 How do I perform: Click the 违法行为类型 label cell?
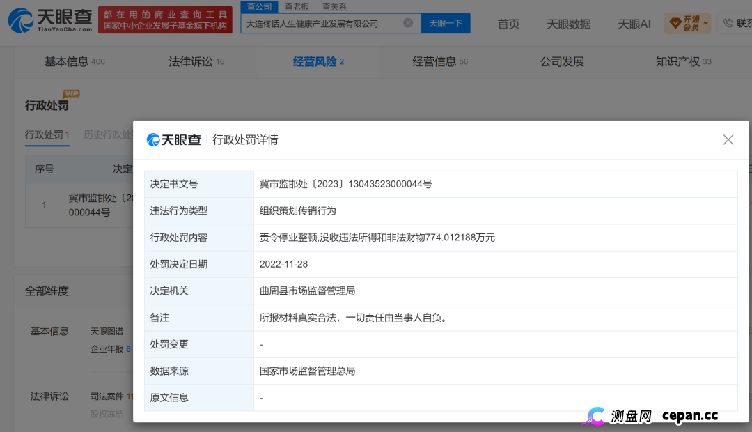[x=198, y=211]
